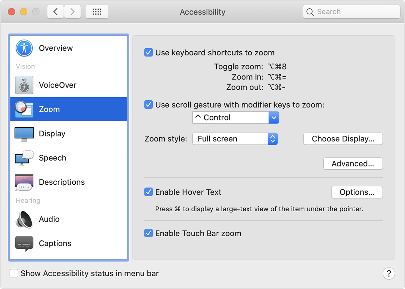Expand the Zoom style Full screen popup
This screenshot has width=405, height=289.
point(235,139)
